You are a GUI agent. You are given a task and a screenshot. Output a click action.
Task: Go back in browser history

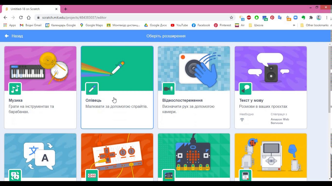[5, 18]
